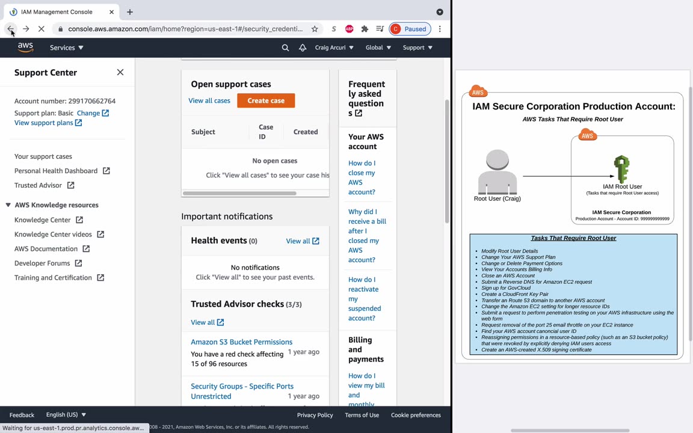693x433 pixels.
Task: Click the diagram window vertical scrollbar
Action: pyautogui.click(x=691, y=214)
